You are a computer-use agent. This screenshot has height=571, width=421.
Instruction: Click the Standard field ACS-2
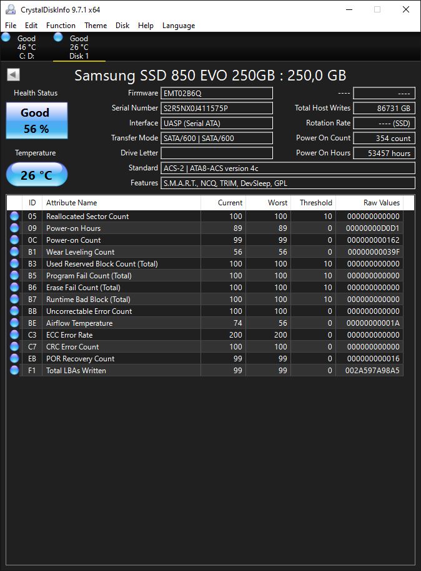pos(288,168)
